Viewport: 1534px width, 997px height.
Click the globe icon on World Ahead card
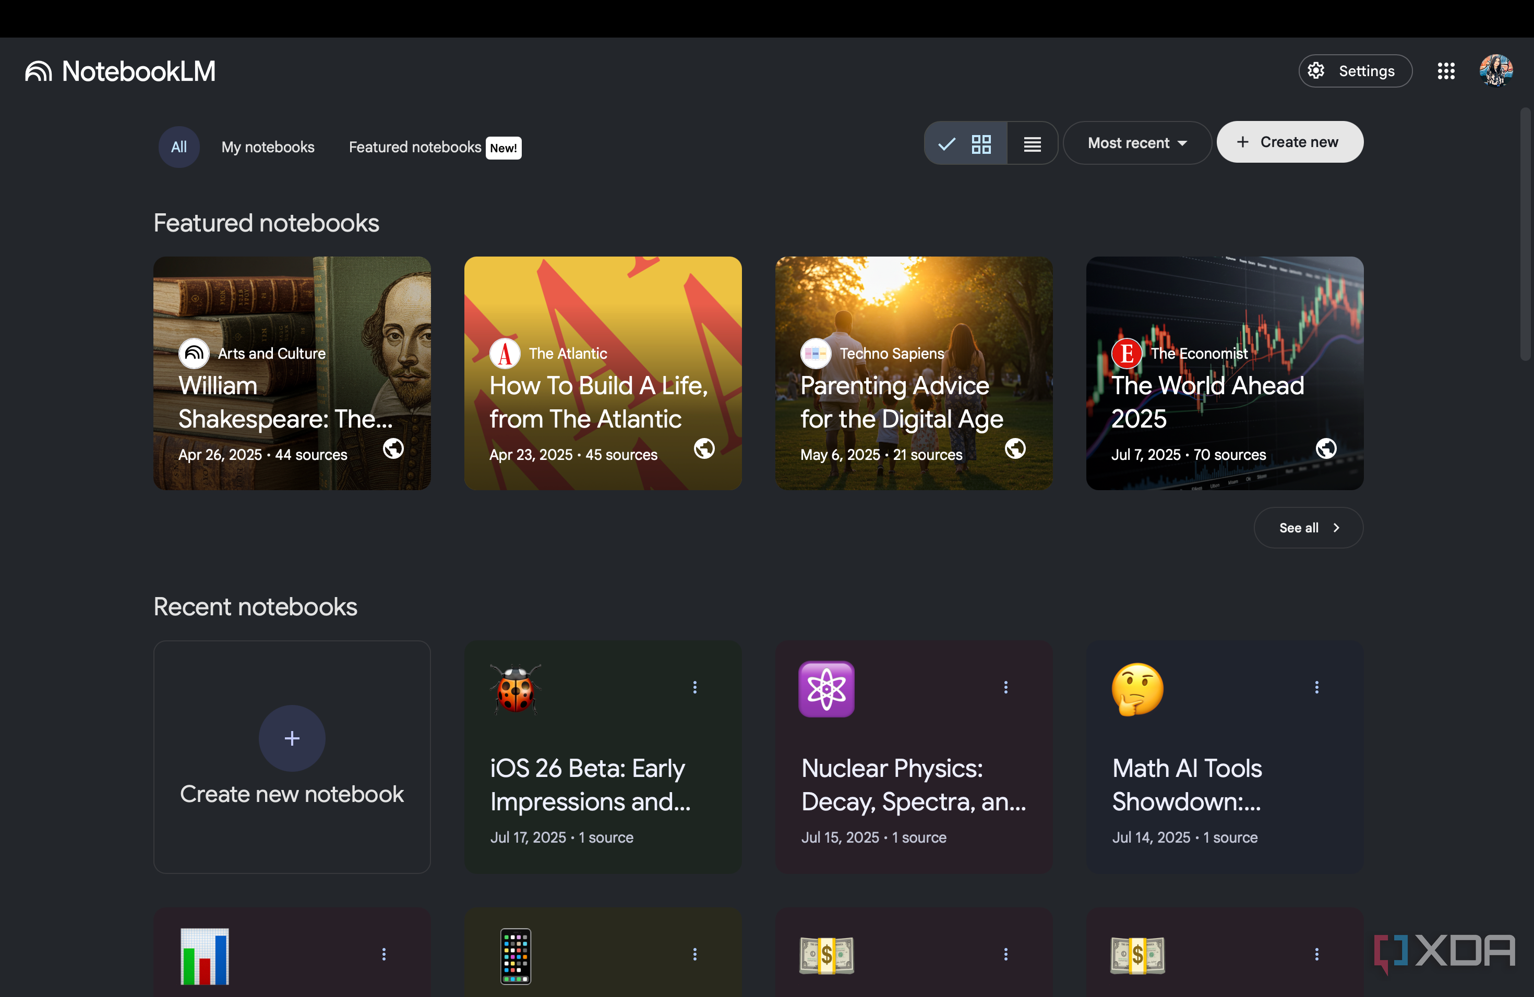click(x=1326, y=449)
